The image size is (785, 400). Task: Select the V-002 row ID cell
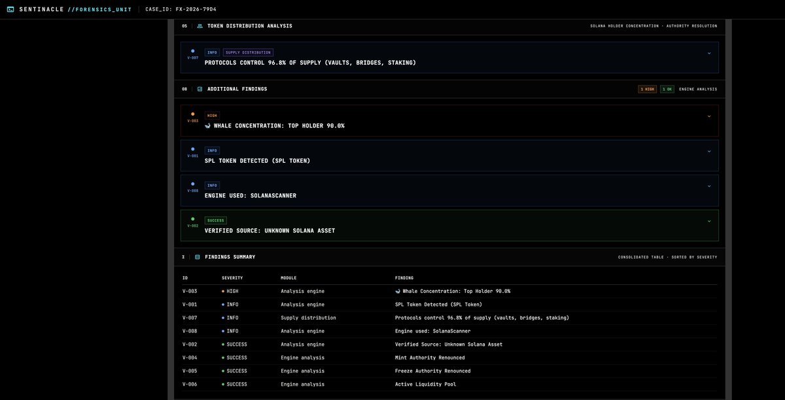pyautogui.click(x=190, y=344)
